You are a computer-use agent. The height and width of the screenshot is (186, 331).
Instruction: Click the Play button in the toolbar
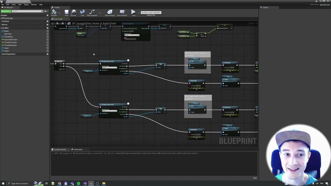pos(133,12)
